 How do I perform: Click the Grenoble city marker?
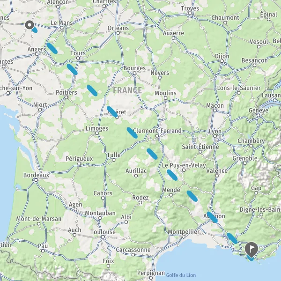pos(244,163)
